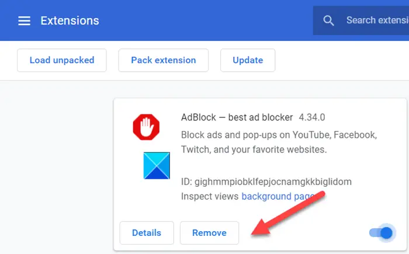
Task: Select the AdBlock — best ad blocker title
Action: (x=237, y=117)
